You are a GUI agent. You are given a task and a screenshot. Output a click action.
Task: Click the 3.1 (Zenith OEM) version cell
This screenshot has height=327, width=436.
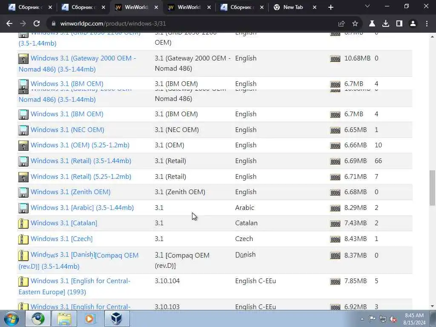pyautogui.click(x=180, y=192)
